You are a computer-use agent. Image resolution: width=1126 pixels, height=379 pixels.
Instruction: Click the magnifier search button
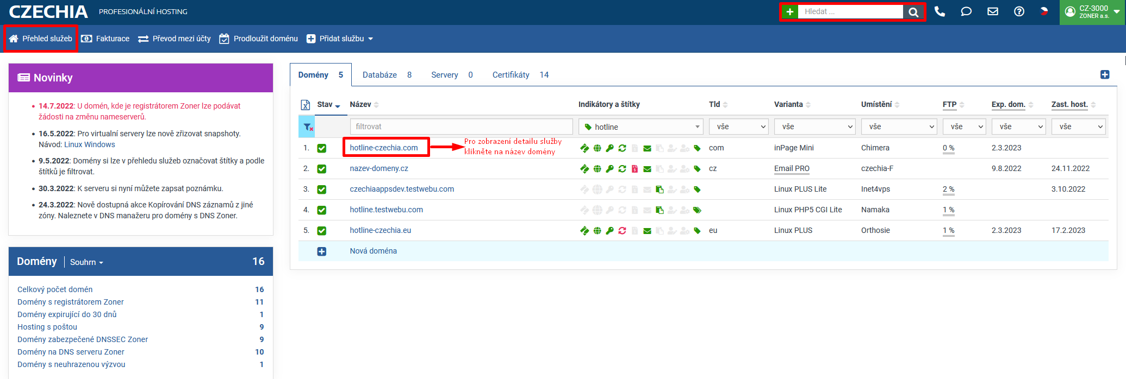tap(913, 12)
